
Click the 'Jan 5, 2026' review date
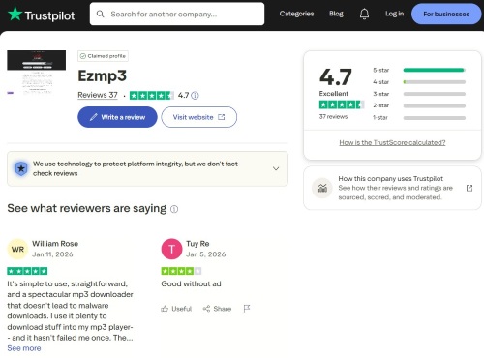(206, 254)
